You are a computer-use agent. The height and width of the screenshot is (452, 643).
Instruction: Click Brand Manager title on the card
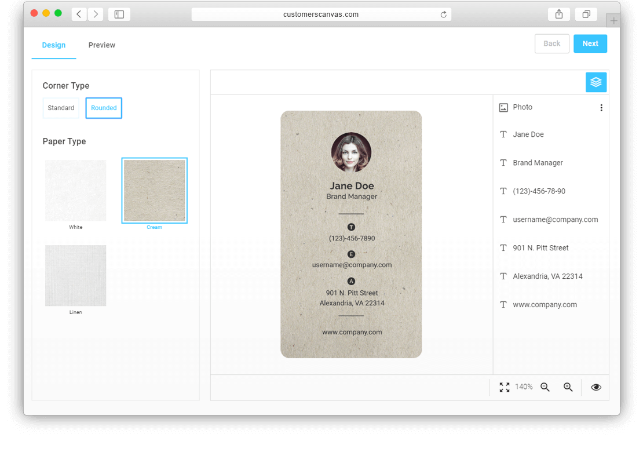[x=352, y=196]
